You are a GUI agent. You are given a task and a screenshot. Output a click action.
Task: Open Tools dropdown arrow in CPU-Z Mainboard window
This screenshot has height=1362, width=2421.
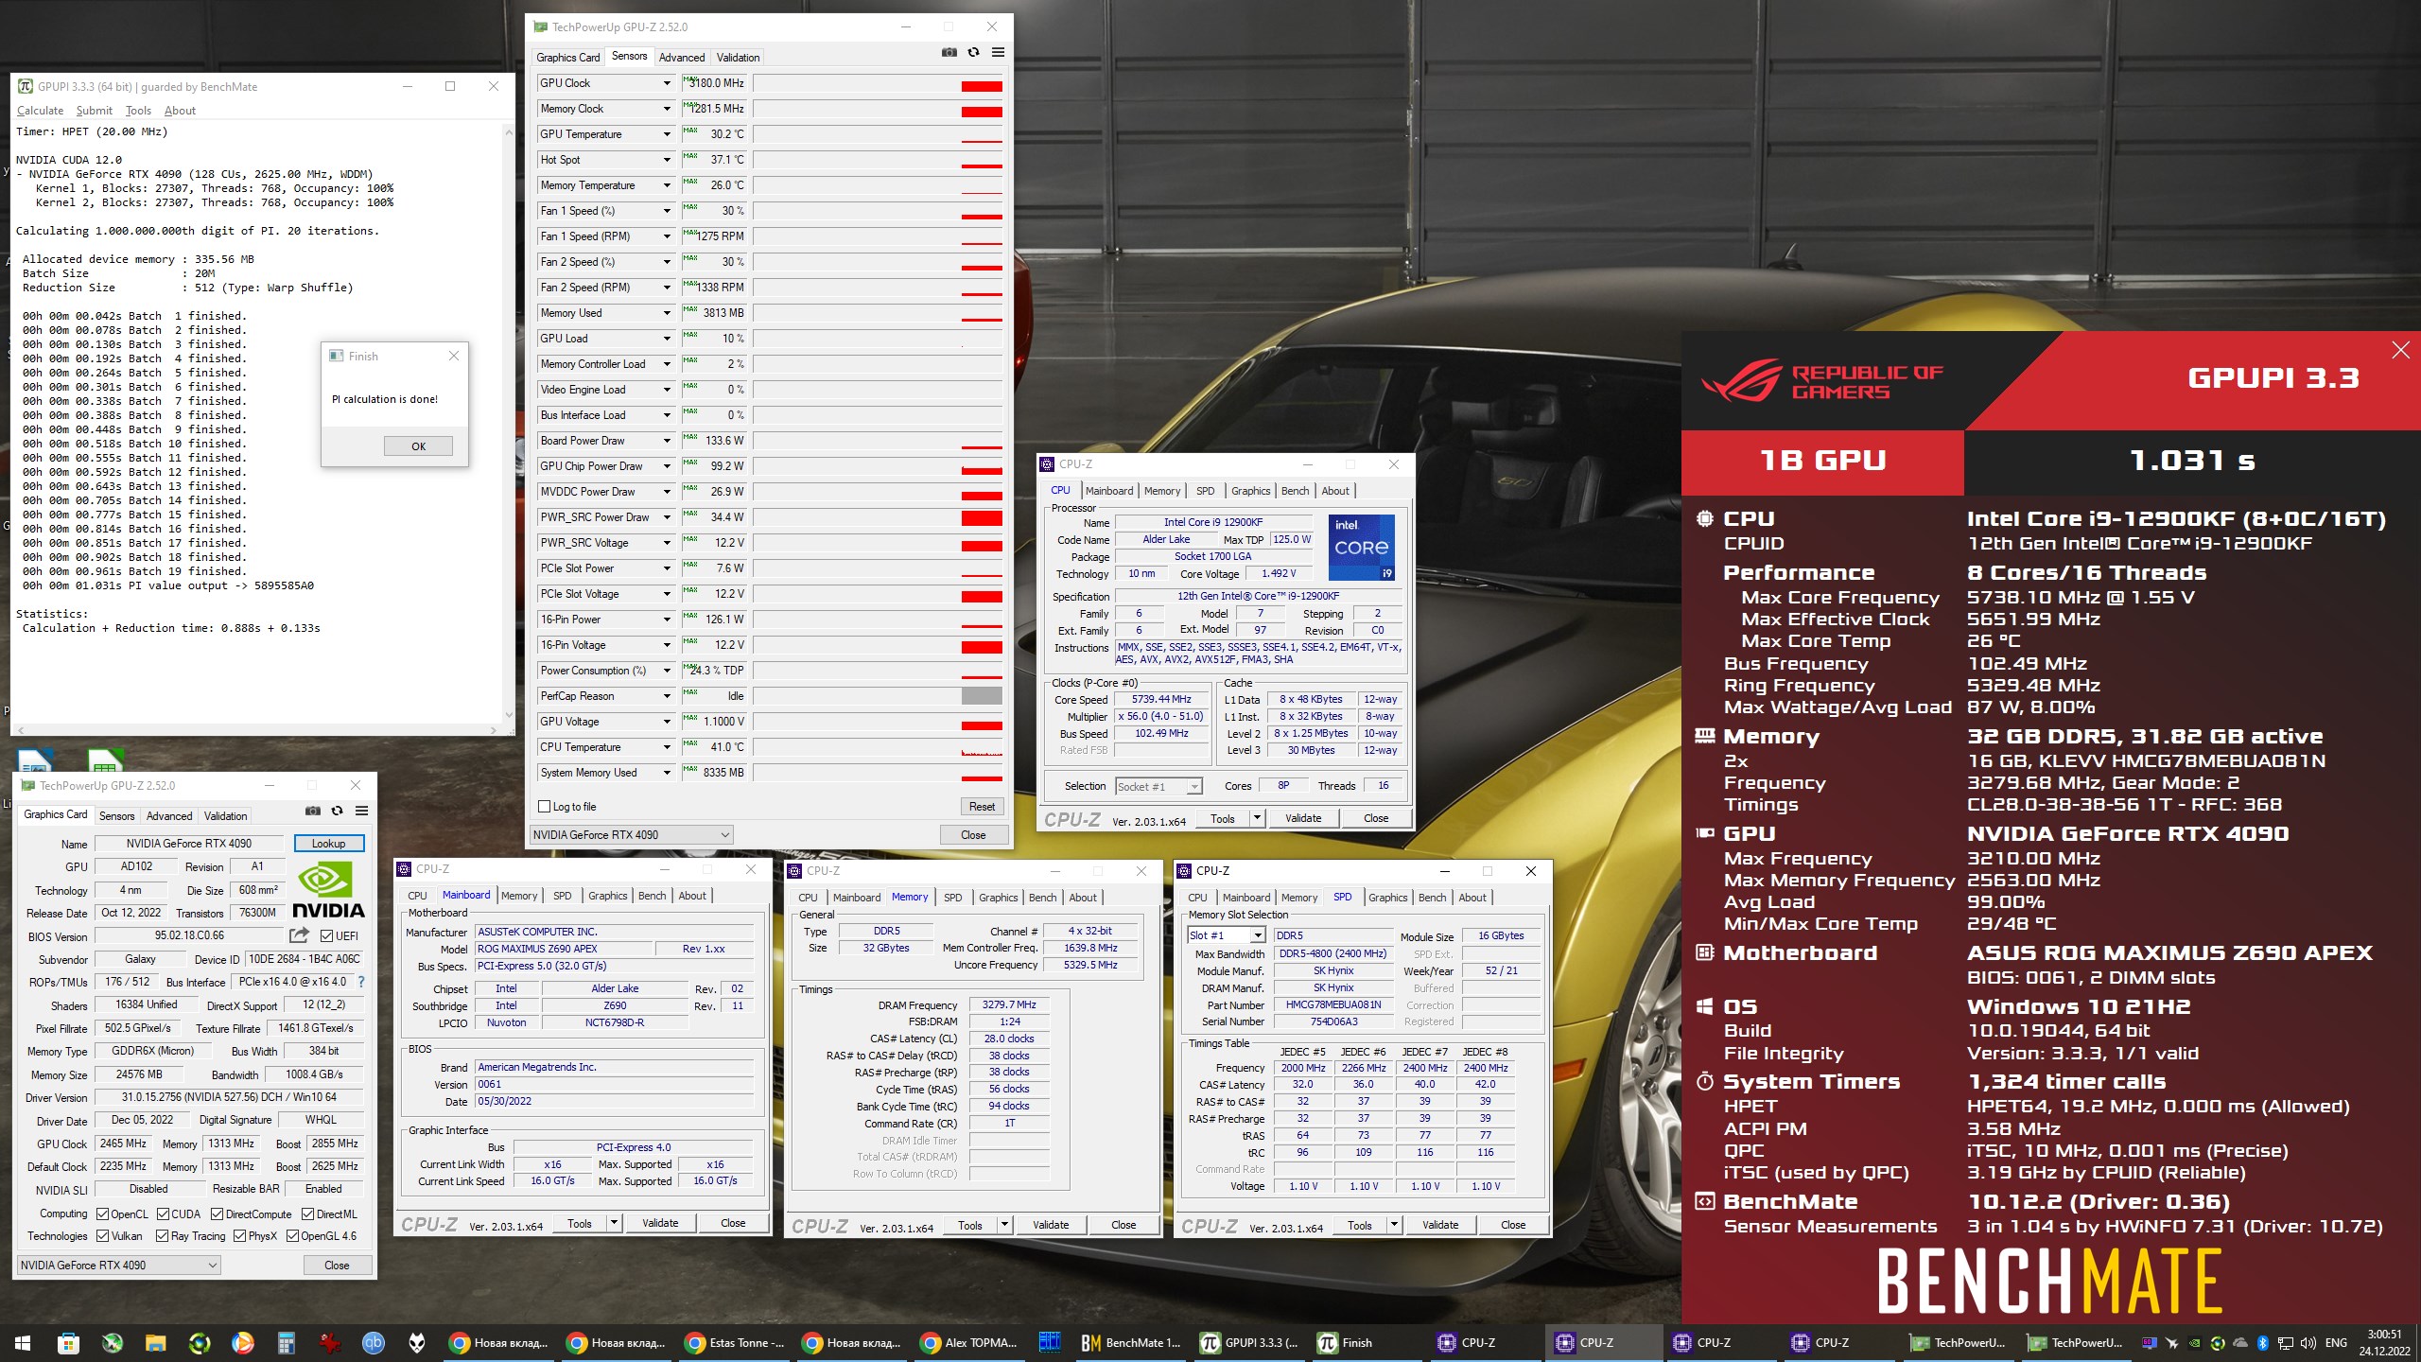click(614, 1223)
